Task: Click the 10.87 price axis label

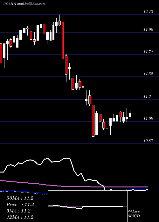Action: (148, 141)
